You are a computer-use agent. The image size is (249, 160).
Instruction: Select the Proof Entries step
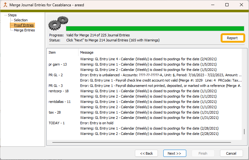click(24, 25)
